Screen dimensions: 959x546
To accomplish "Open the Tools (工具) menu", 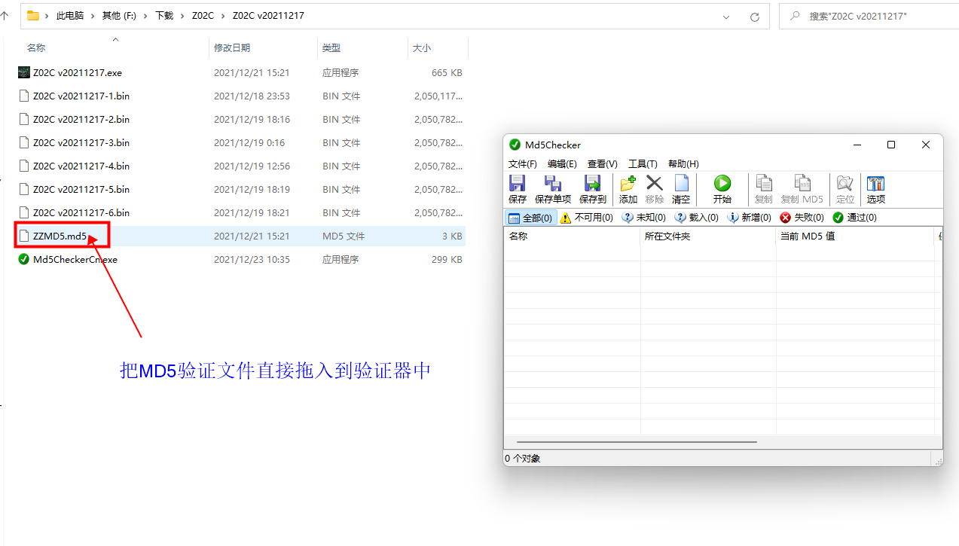I will (x=643, y=164).
